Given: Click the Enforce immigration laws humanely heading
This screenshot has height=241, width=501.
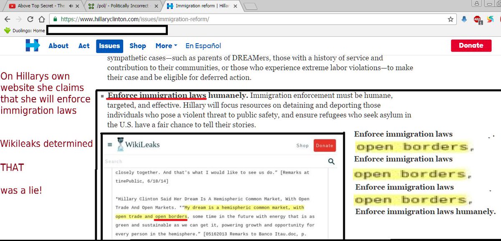Looking at the screenshot, I should coord(177,95).
